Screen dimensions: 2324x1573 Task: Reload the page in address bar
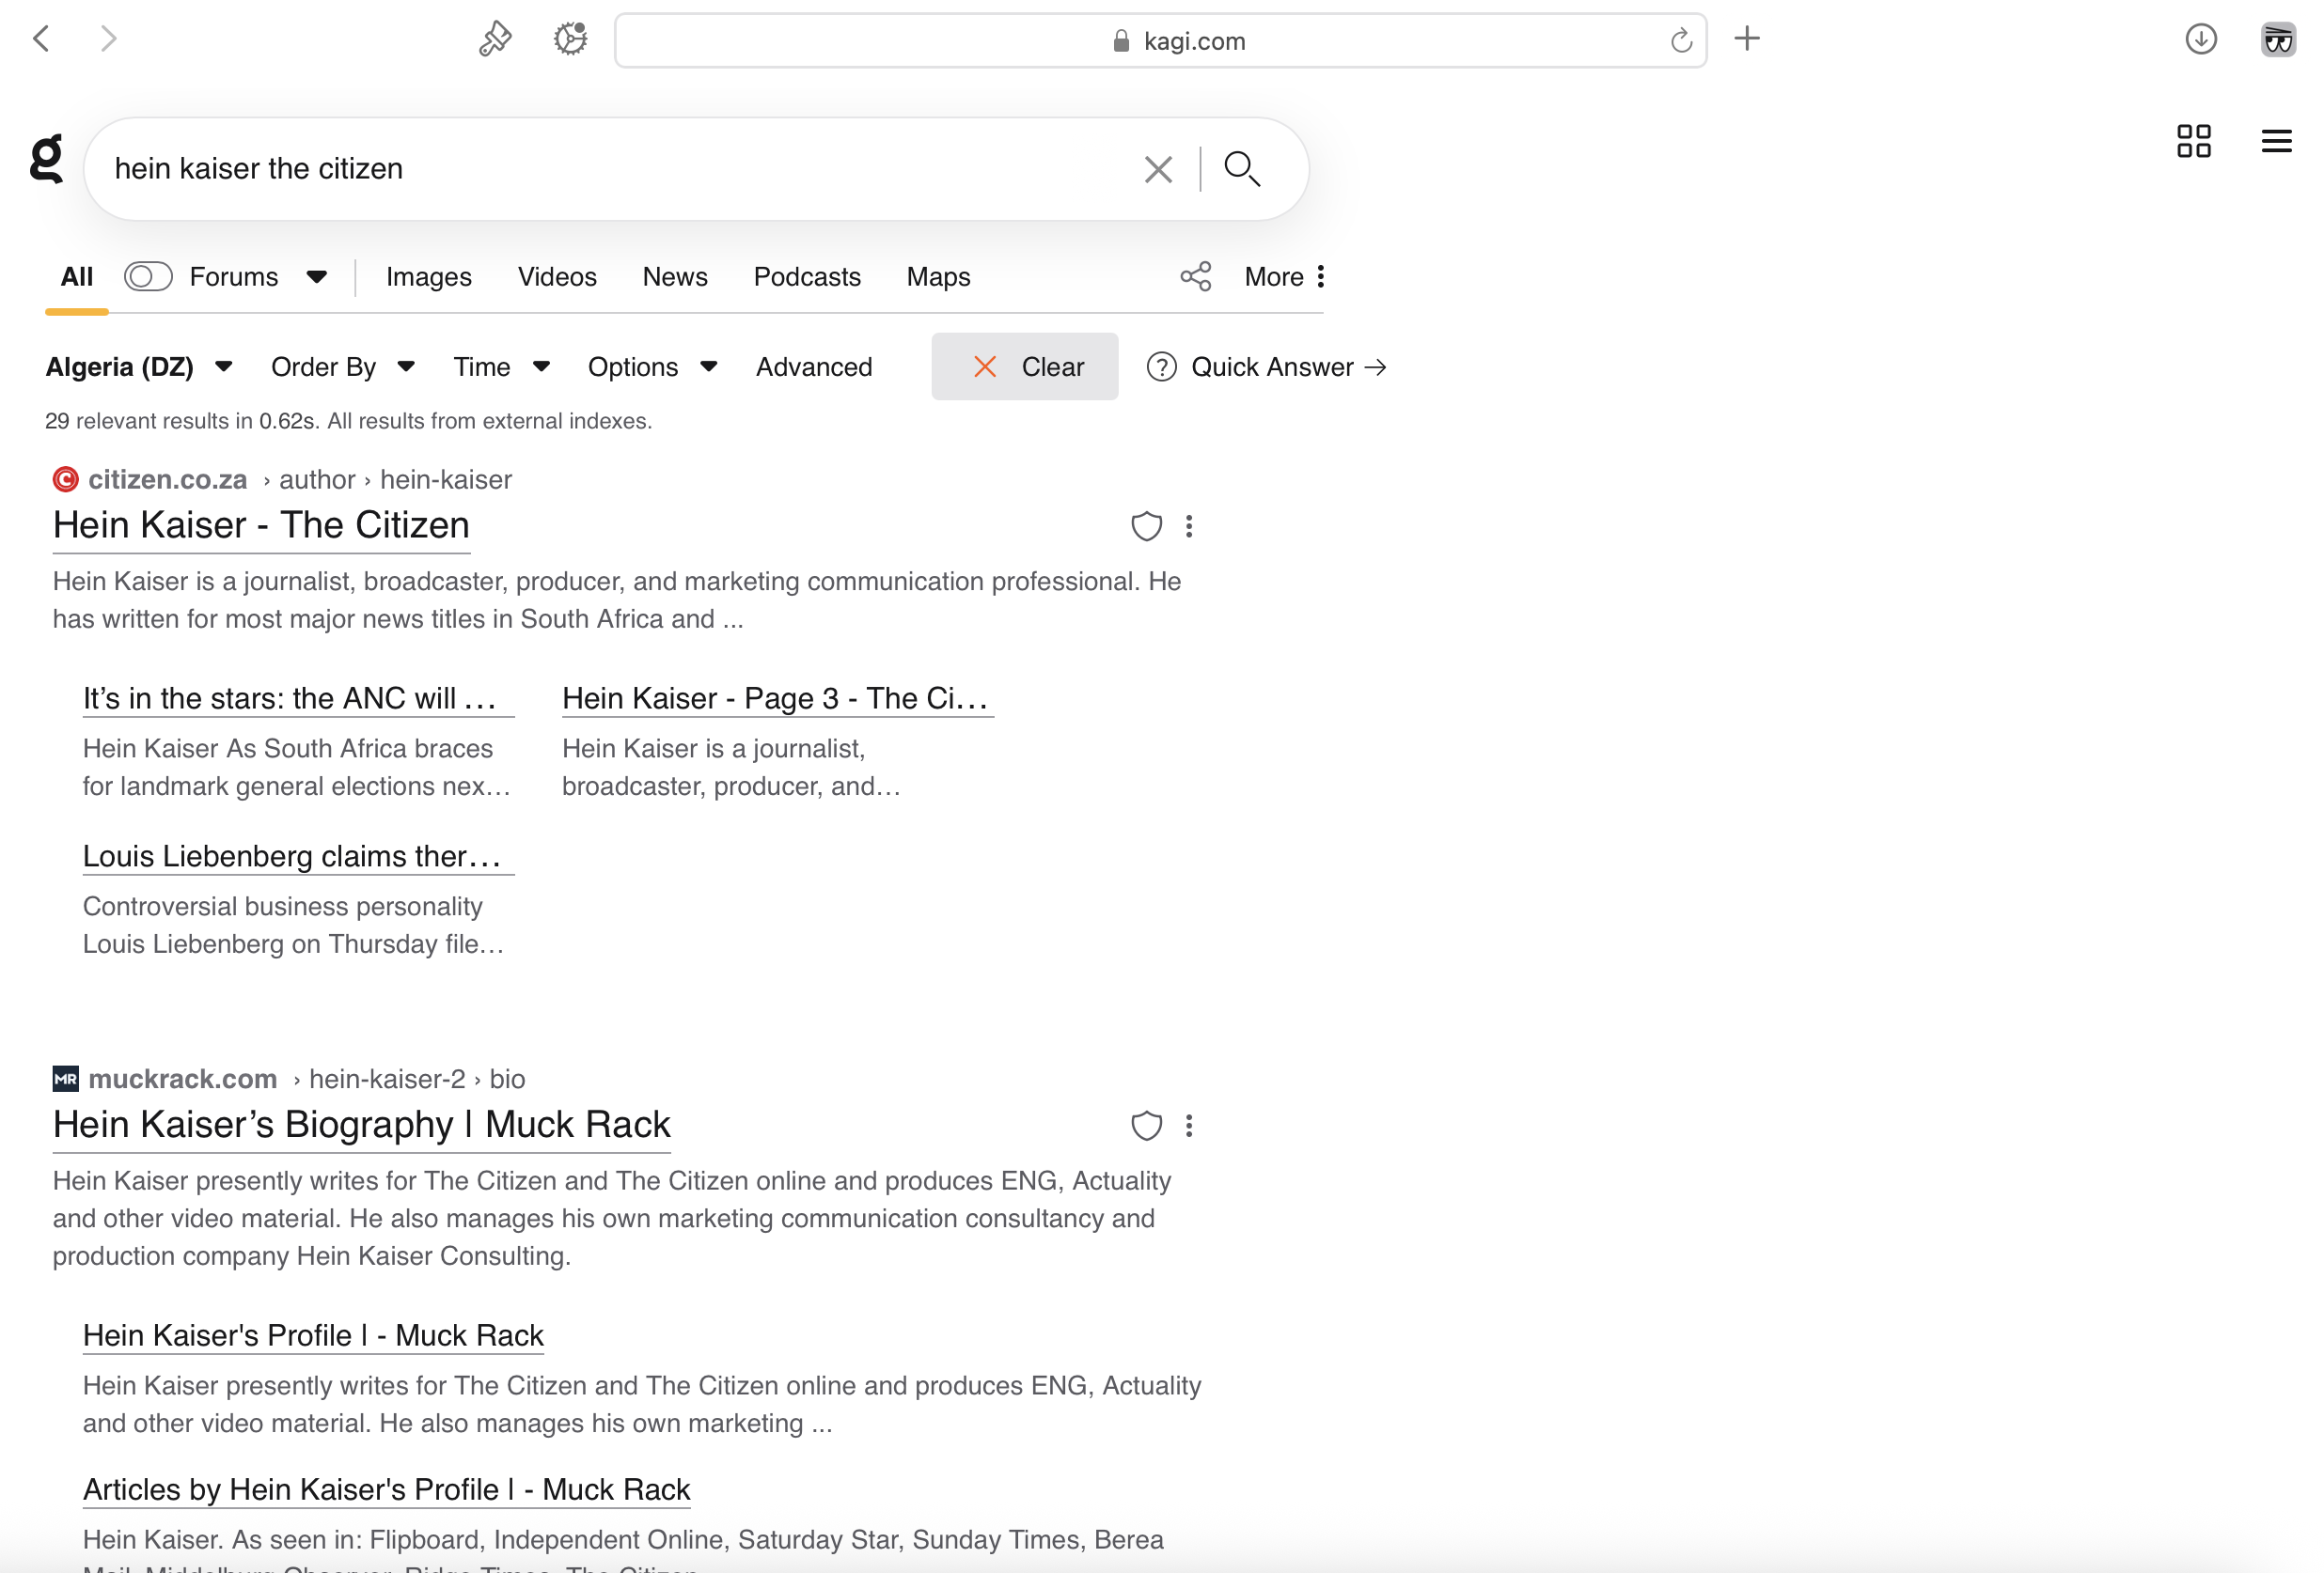tap(1680, 41)
